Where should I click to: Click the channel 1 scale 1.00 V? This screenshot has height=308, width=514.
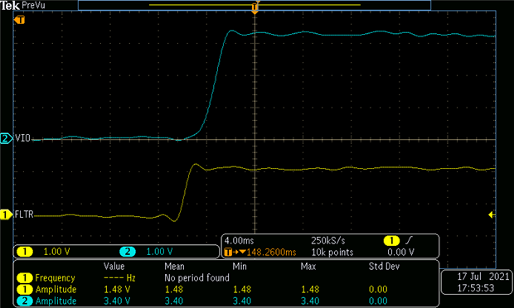click(56, 252)
